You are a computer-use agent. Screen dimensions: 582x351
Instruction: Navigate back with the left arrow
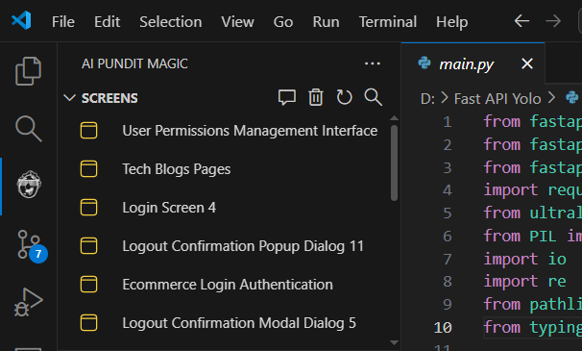click(x=521, y=21)
